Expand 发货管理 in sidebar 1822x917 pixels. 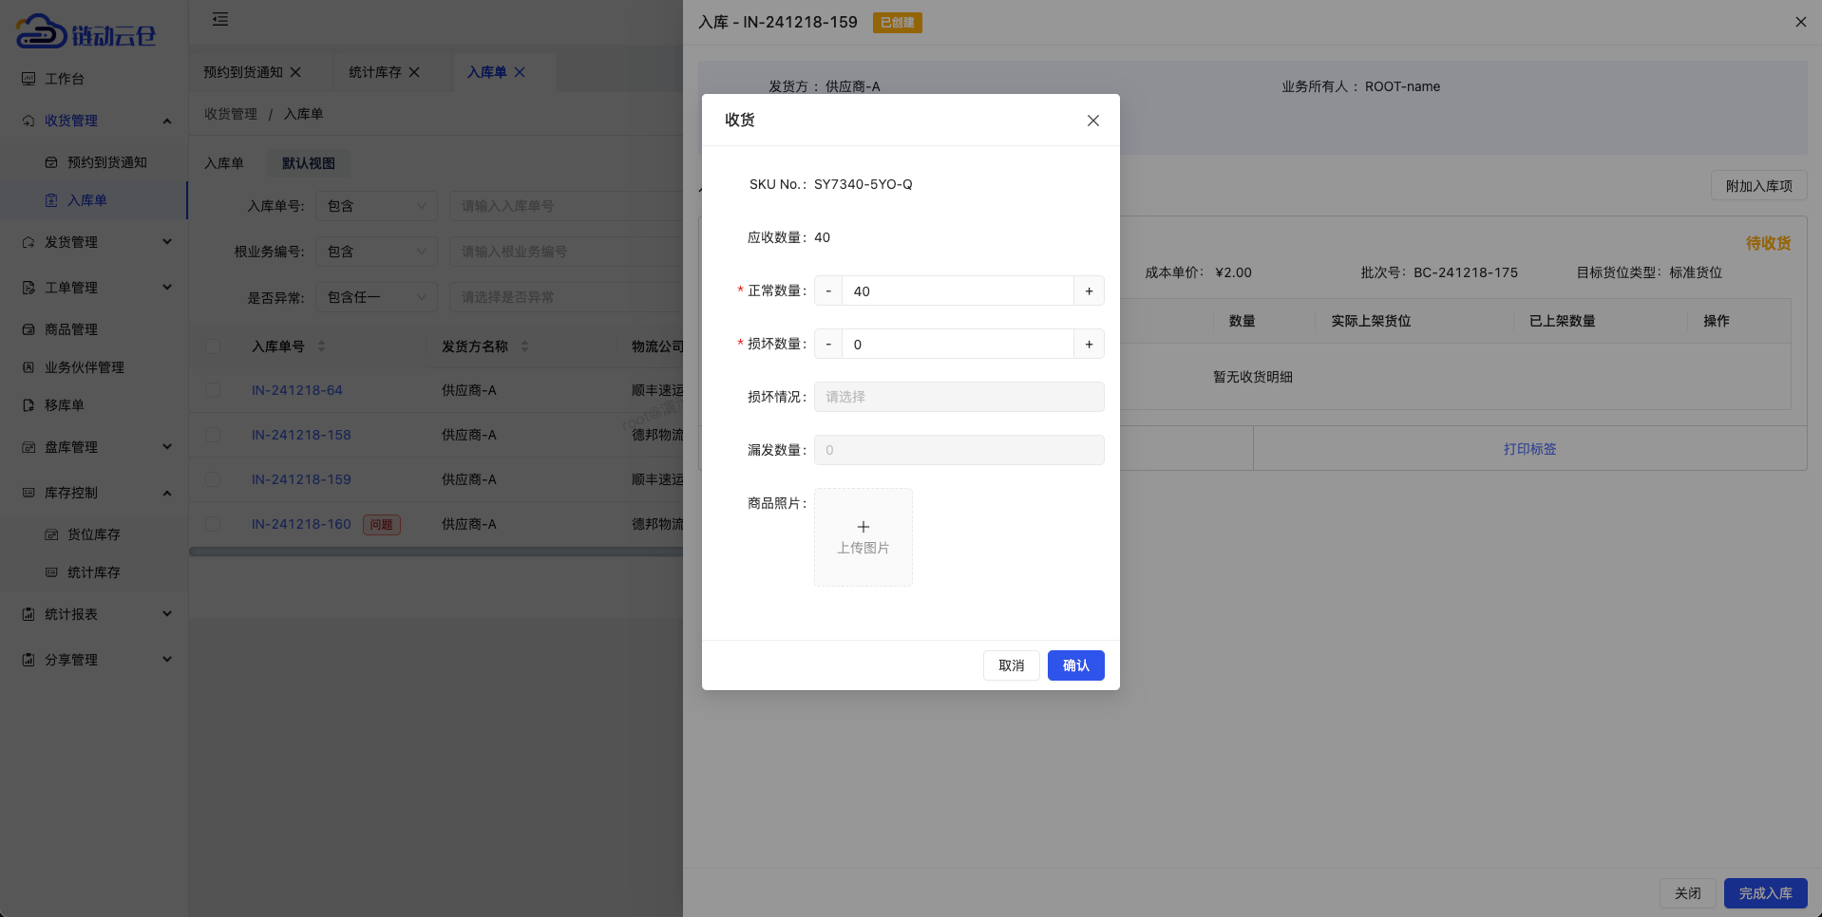(95, 242)
